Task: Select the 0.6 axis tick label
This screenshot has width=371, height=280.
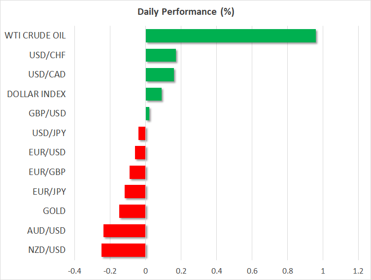Action: pos(252,271)
